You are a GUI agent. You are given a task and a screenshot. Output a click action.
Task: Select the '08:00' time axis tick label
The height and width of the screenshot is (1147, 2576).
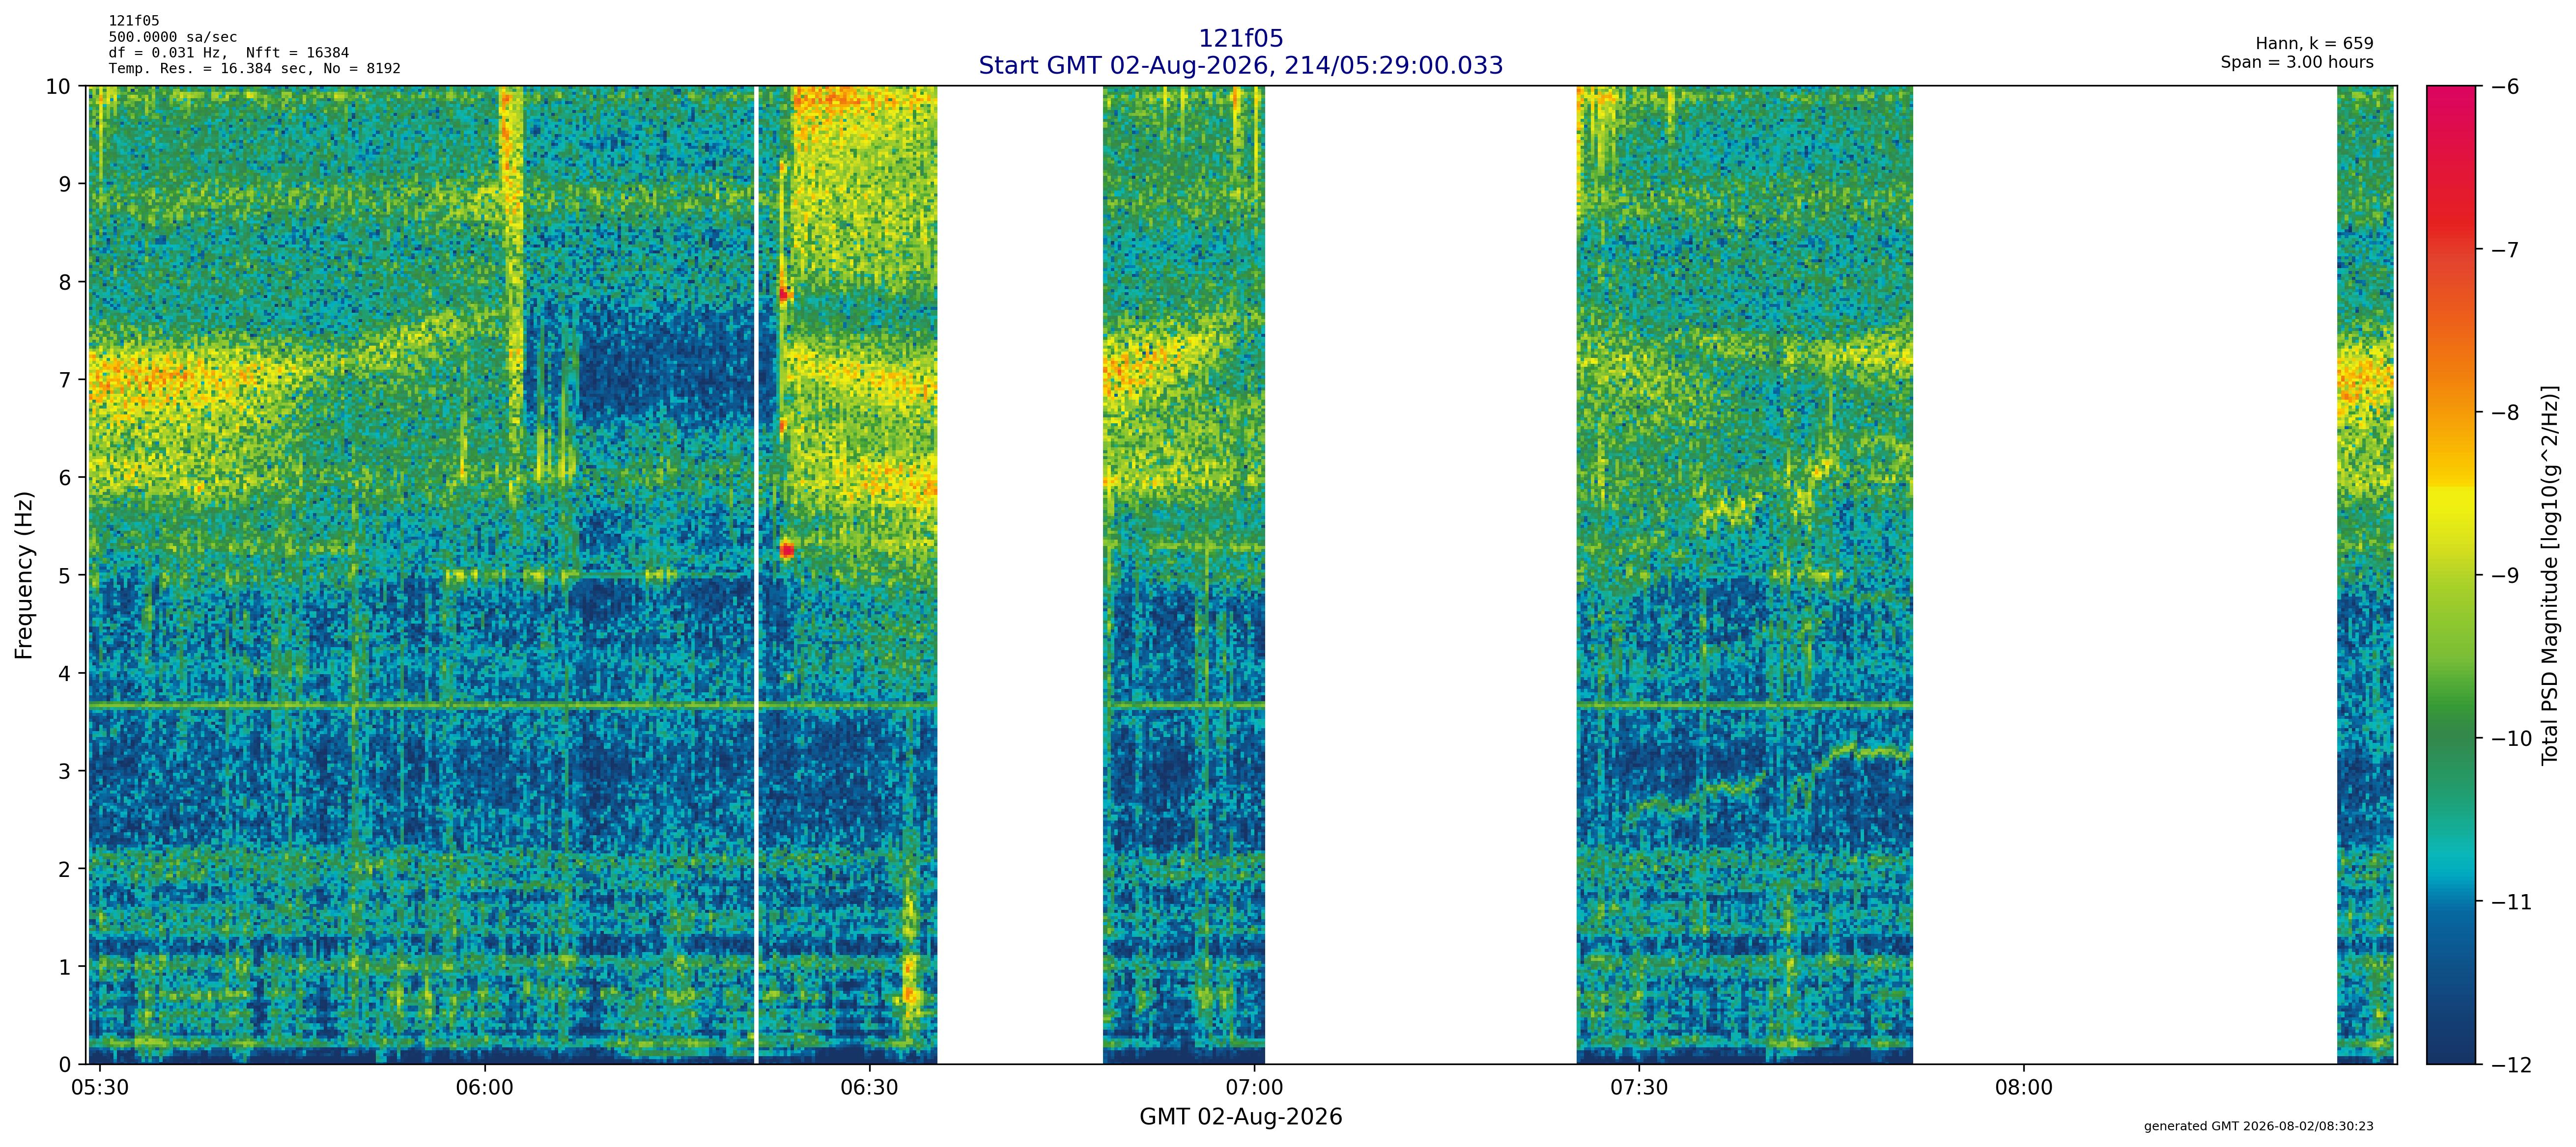pyautogui.click(x=2024, y=1087)
